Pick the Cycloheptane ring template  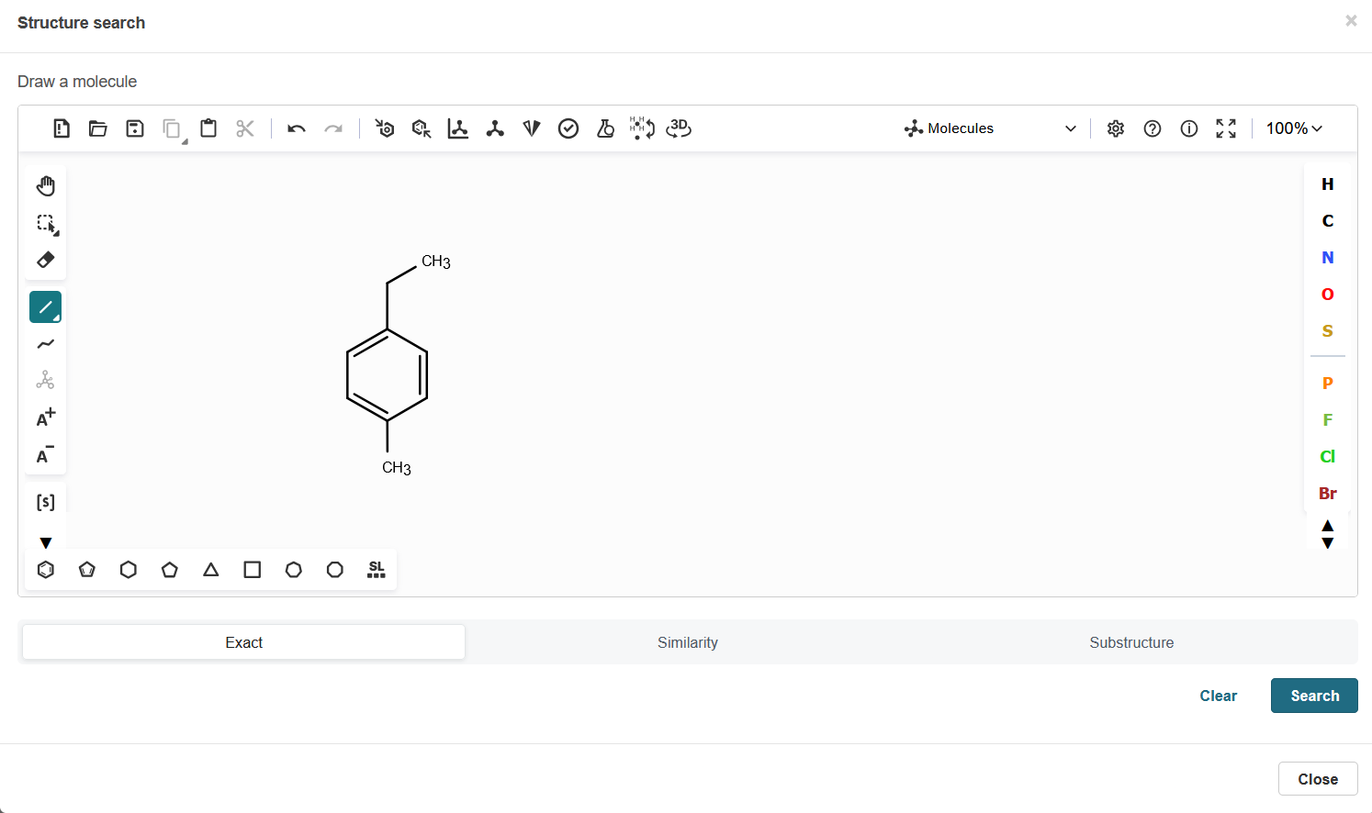click(294, 570)
